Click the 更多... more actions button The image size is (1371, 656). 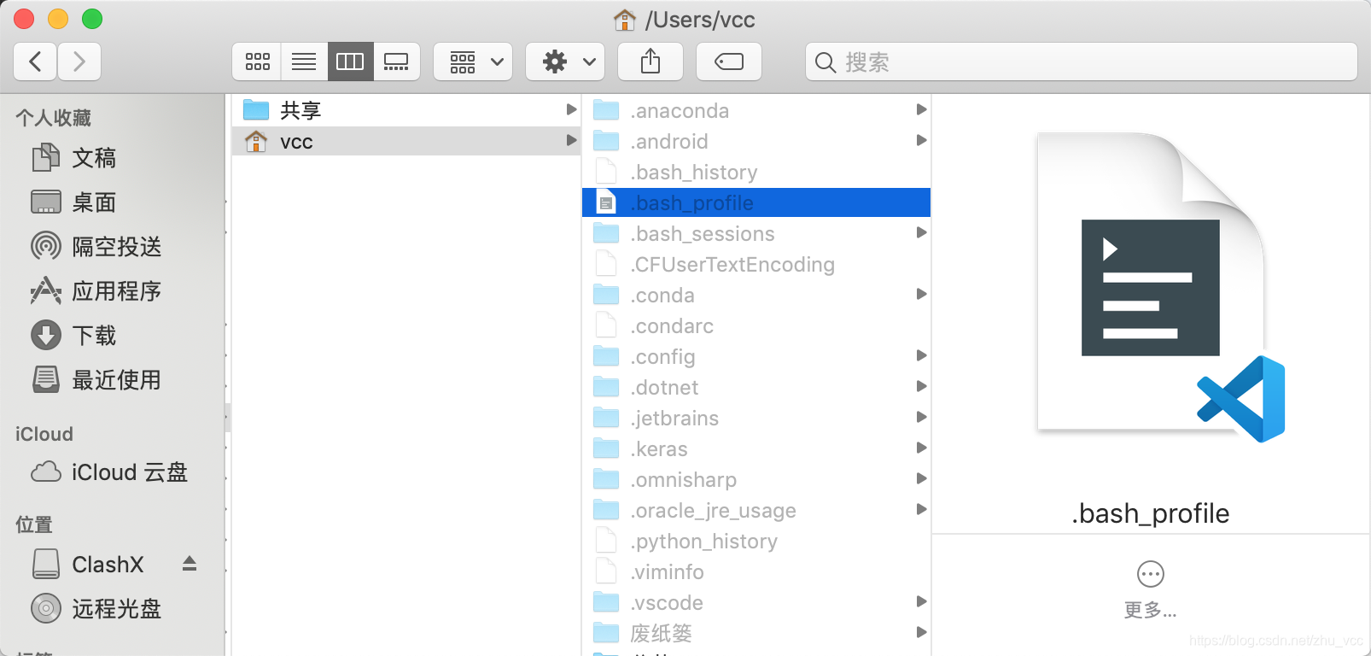(1151, 589)
